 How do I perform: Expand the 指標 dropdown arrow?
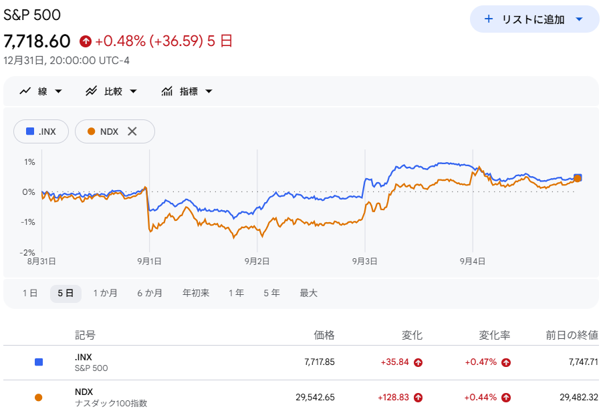209,91
